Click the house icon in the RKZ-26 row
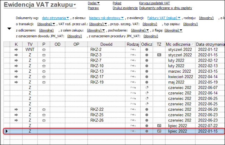The width and height of the screenshot is (225, 145). [x=44, y=120]
